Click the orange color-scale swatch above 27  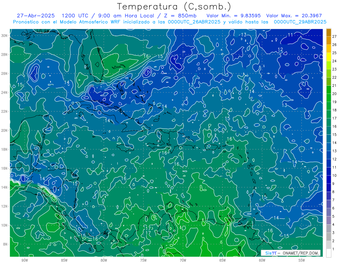329,32
